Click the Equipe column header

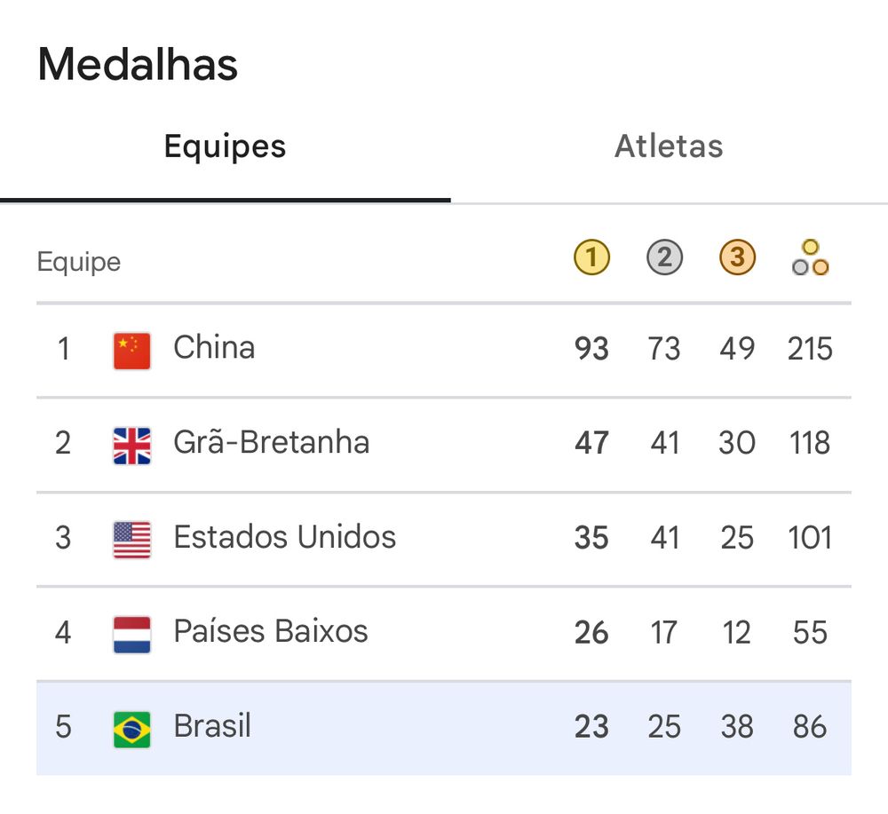tap(79, 262)
